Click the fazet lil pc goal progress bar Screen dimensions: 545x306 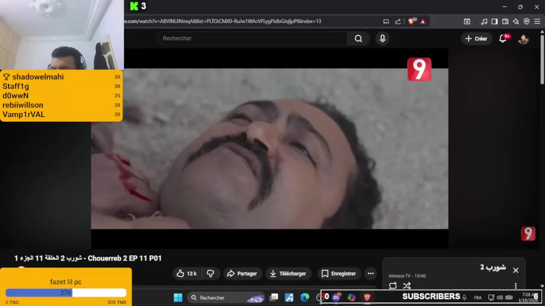click(x=66, y=293)
